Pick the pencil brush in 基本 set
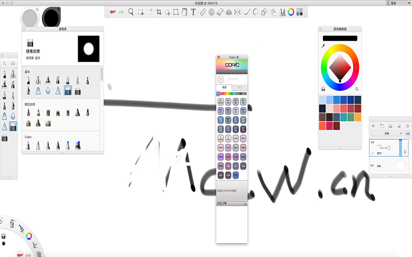The height and width of the screenshot is (257, 412). click(x=28, y=80)
